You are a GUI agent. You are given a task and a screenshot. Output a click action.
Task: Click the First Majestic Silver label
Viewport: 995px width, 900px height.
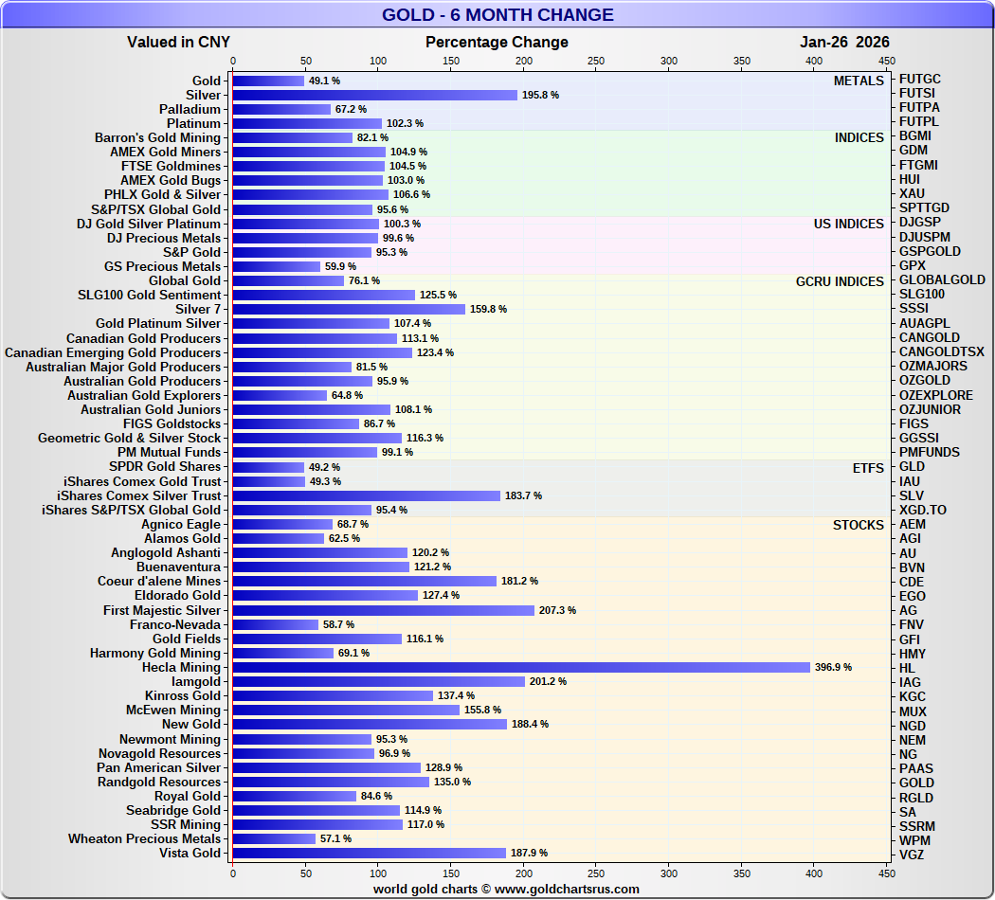tap(162, 610)
